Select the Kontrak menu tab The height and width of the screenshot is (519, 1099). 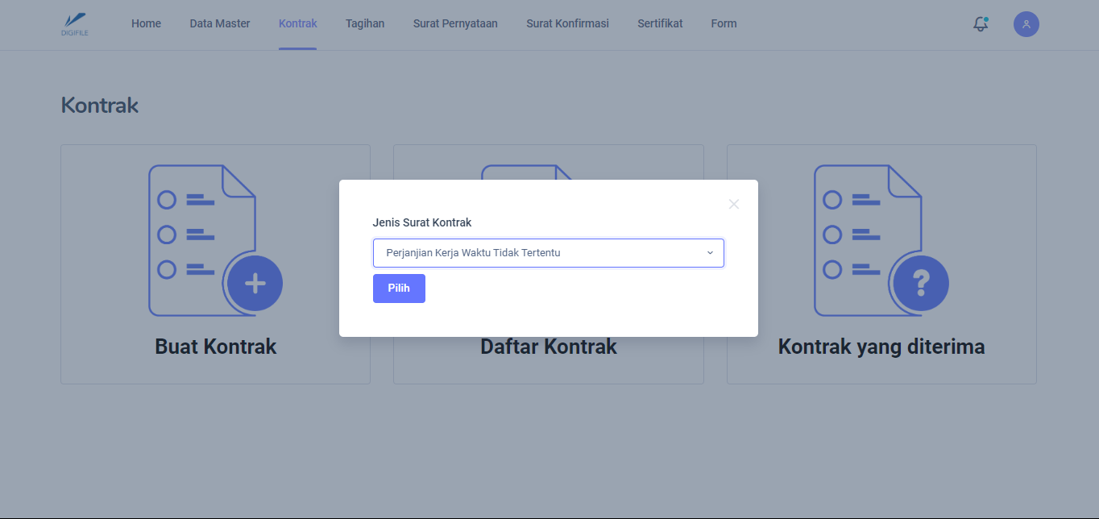pos(297,23)
